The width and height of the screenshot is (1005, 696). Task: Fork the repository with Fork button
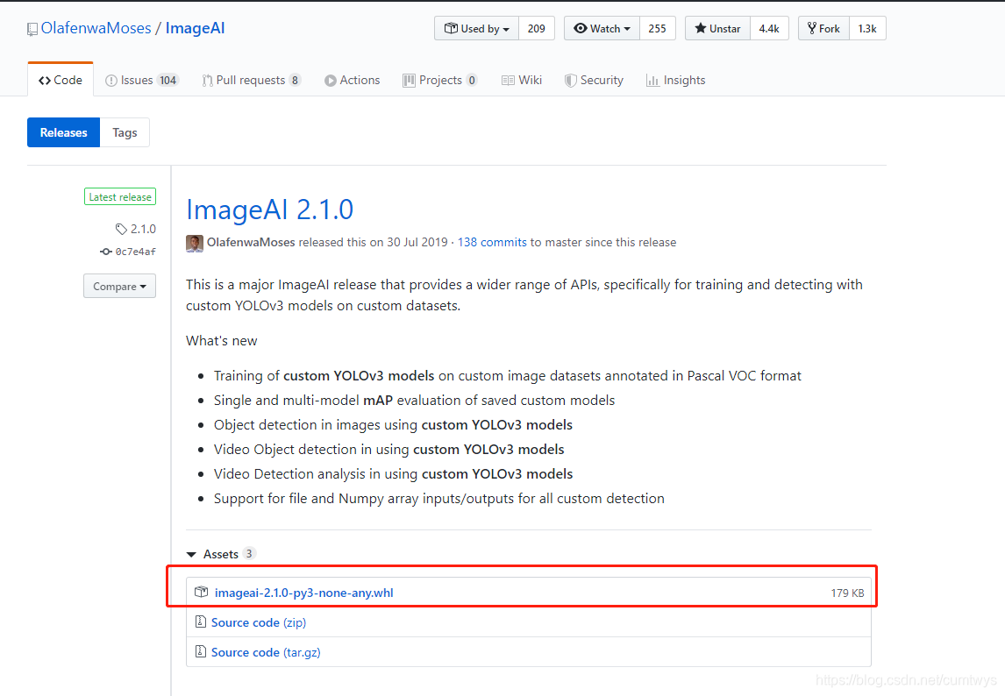[x=823, y=28]
